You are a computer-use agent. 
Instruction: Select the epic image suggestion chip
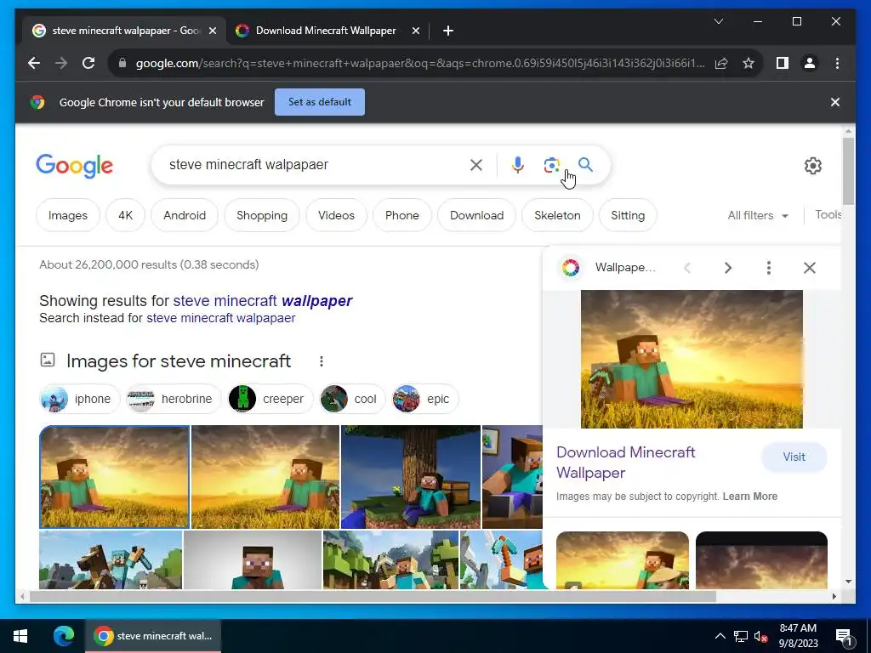[425, 399]
